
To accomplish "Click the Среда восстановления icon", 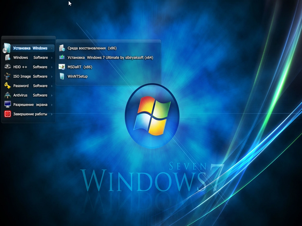I will 62,48.
